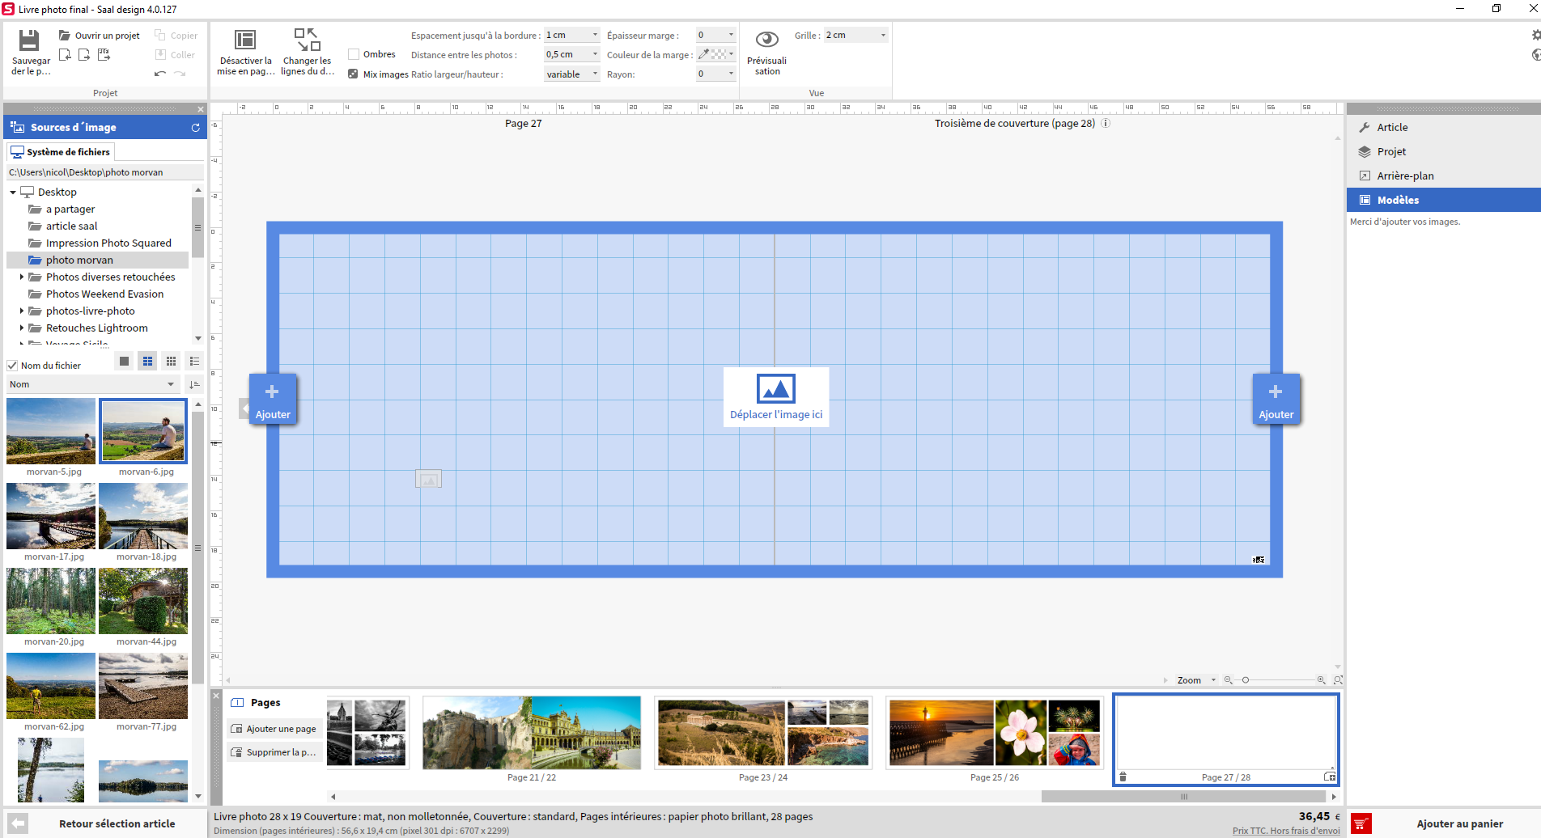This screenshot has height=838, width=1541.
Task: Reverse the image sort order
Action: click(x=194, y=384)
